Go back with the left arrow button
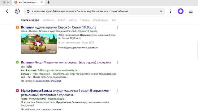Image resolution: width=198 pixels, height=111 pixels. 7,11
